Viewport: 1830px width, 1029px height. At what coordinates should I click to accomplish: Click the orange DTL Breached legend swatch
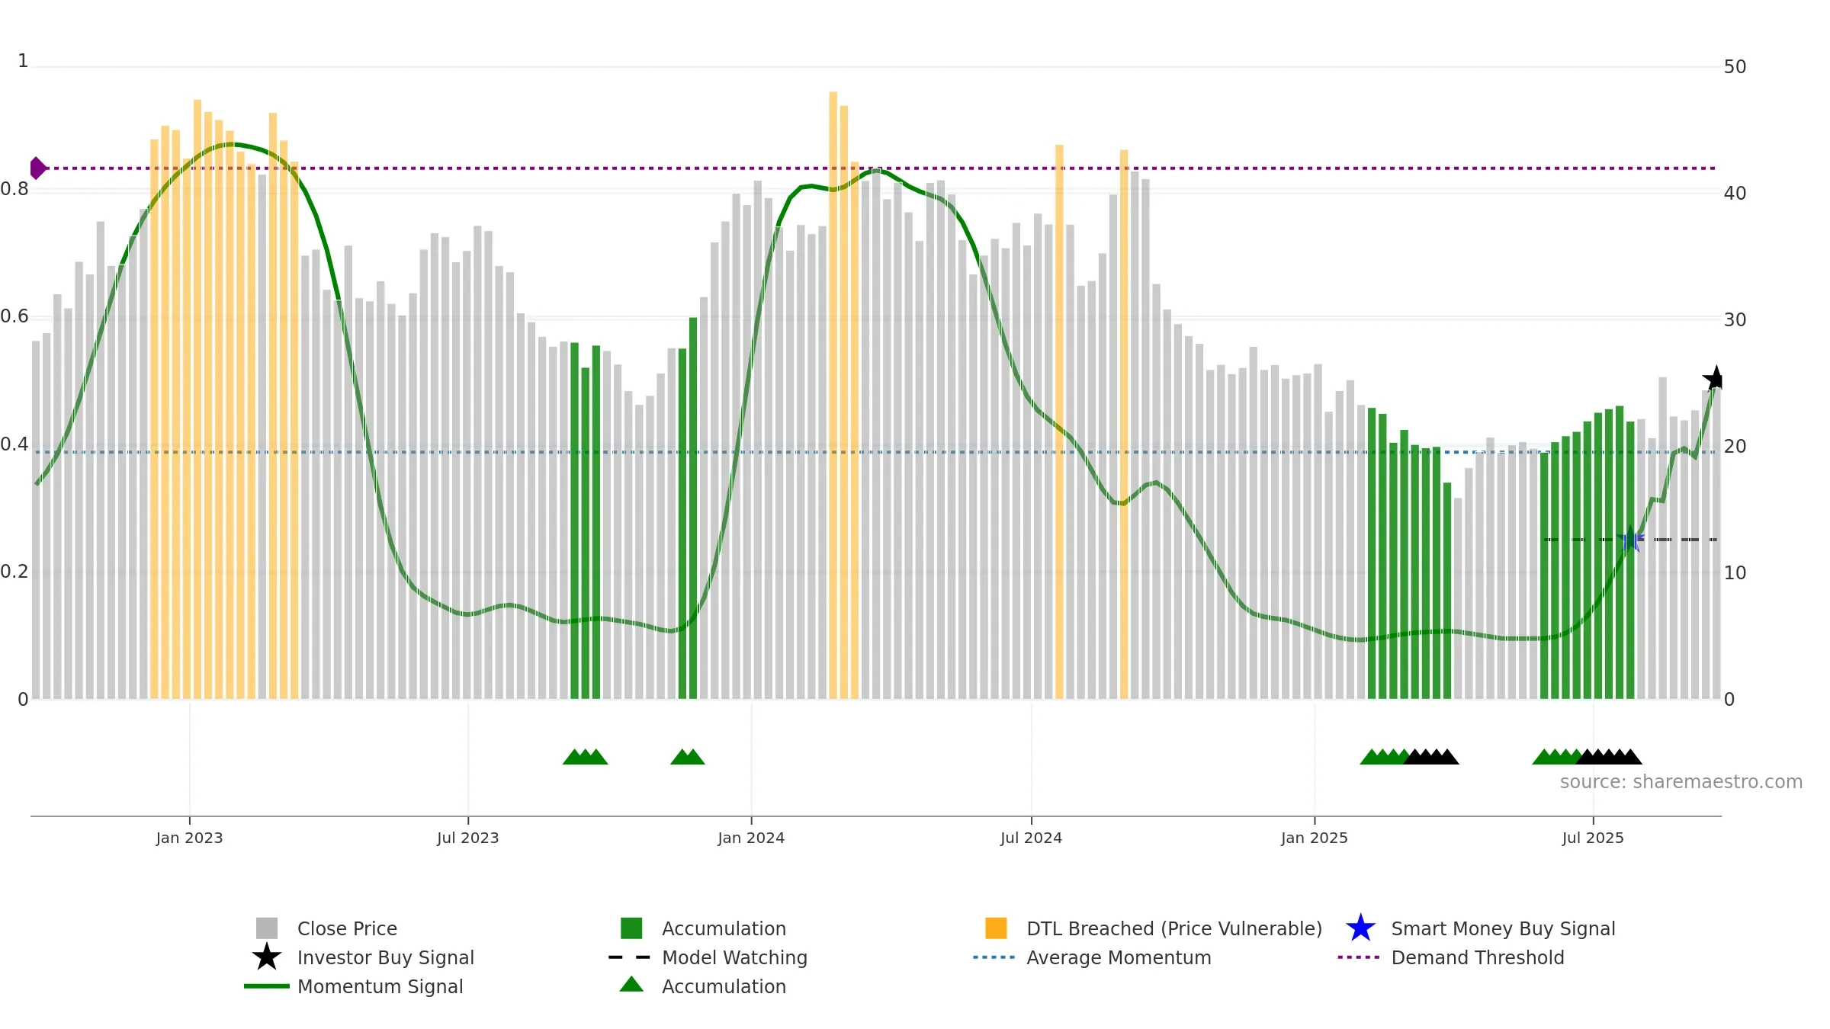coord(996,928)
